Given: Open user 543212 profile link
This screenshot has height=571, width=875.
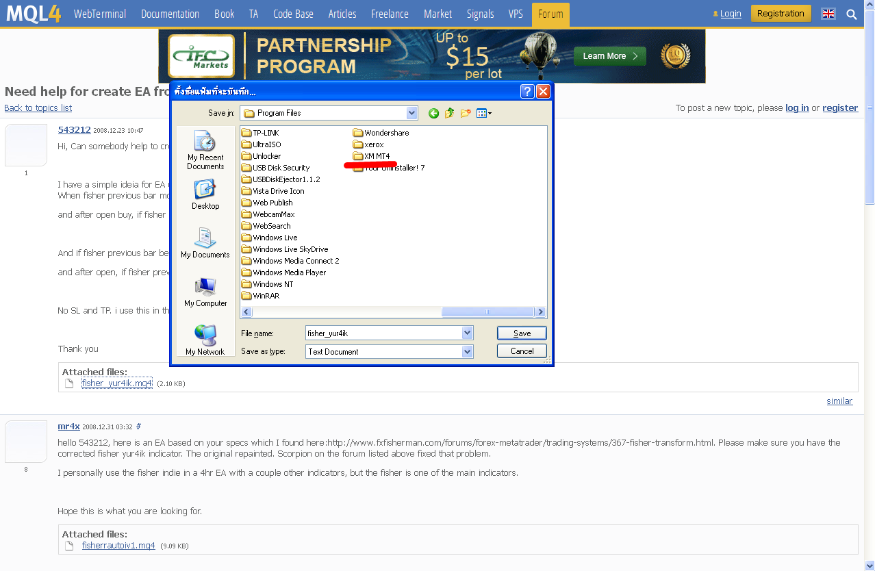Looking at the screenshot, I should [x=74, y=130].
